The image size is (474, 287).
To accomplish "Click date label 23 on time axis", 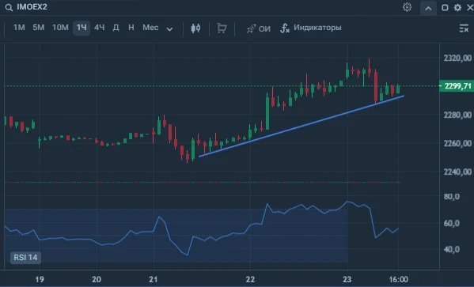I will [347, 279].
